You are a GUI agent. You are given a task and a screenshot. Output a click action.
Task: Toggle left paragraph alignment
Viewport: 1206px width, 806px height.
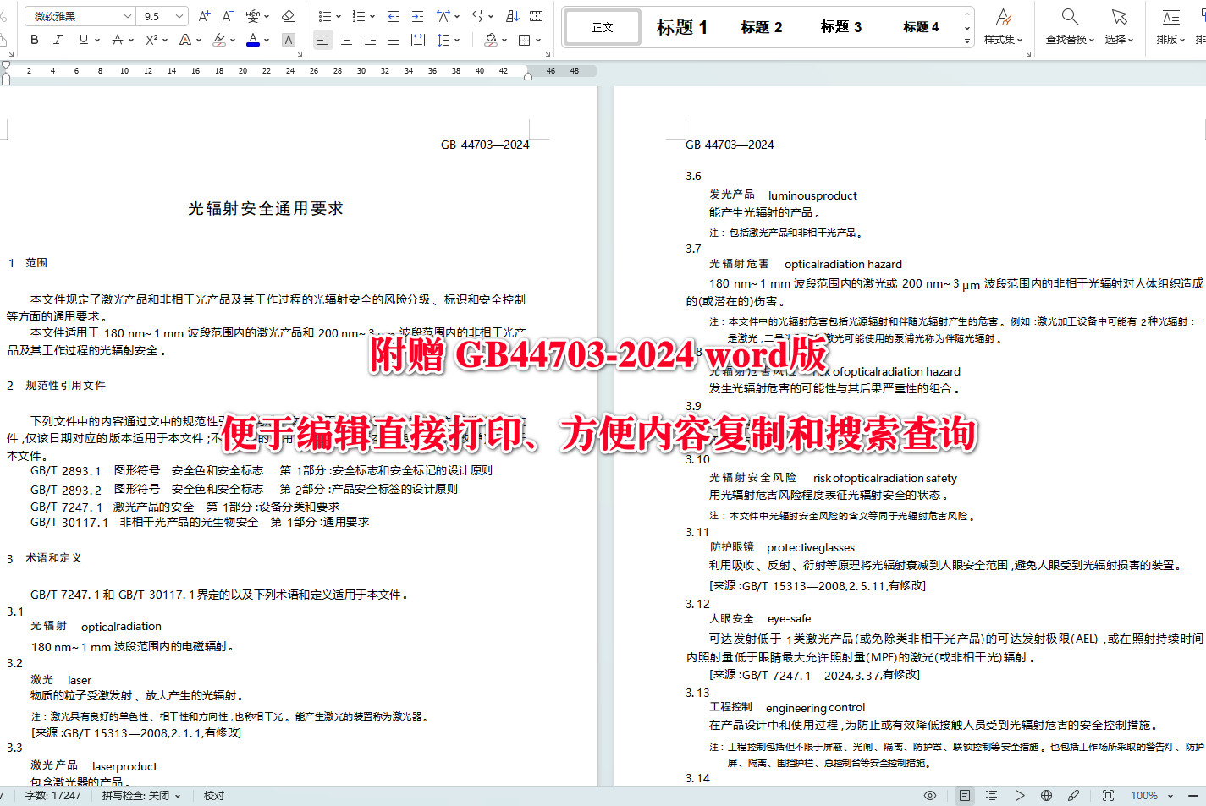pos(322,40)
